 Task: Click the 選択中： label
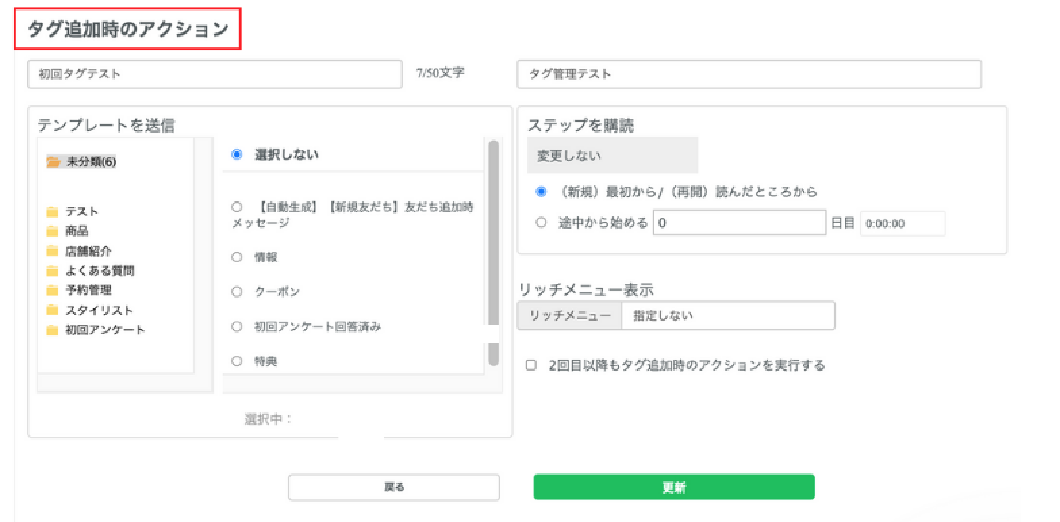pyautogui.click(x=268, y=419)
